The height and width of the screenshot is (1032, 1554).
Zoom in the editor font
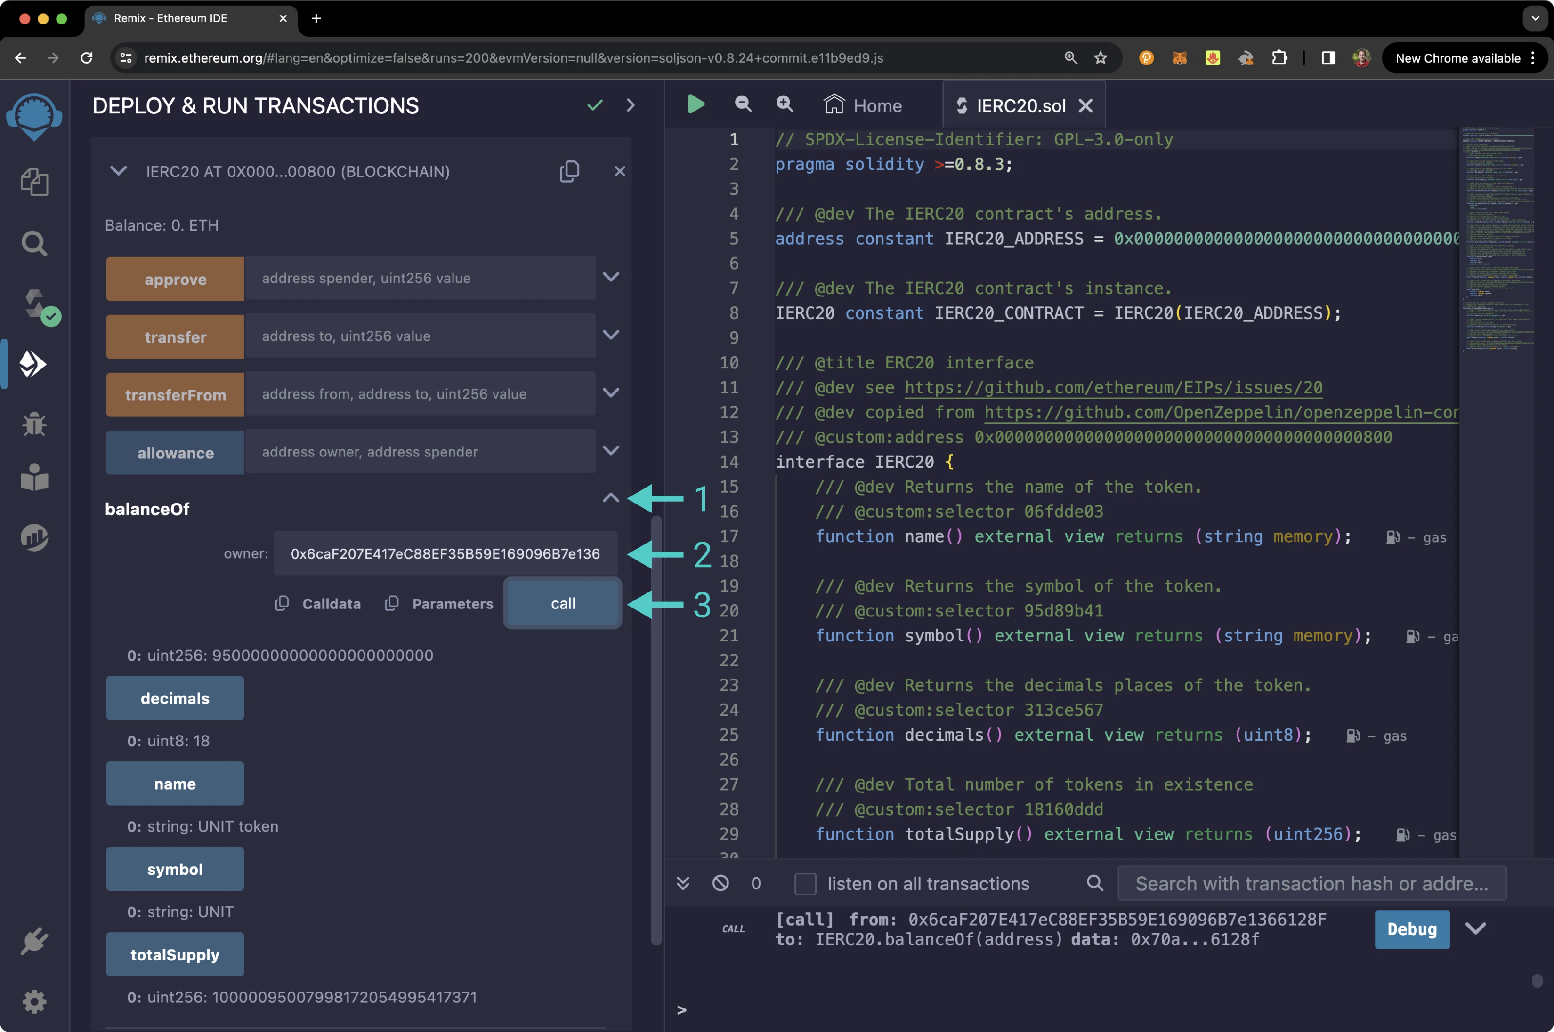[x=784, y=104]
